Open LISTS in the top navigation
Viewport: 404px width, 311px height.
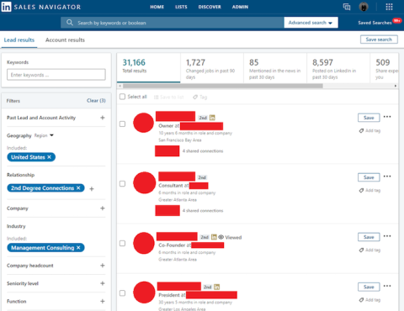click(x=181, y=7)
